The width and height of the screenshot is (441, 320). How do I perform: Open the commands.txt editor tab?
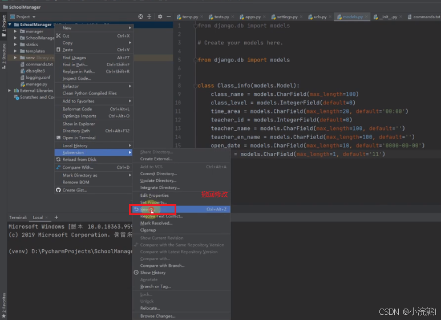pos(424,17)
